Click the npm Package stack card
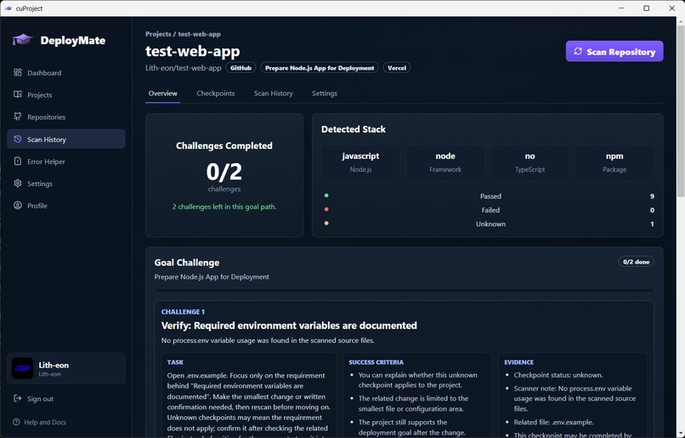 [x=614, y=162]
